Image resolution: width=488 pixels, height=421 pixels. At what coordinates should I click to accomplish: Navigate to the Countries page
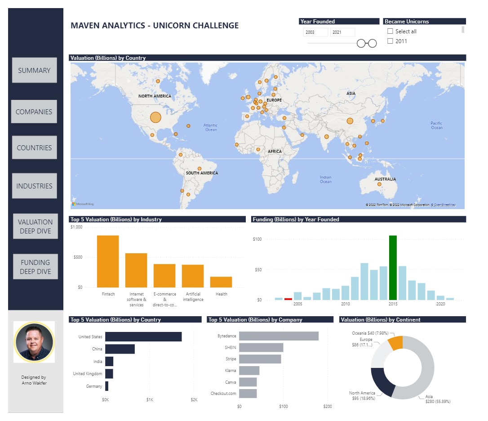click(34, 148)
